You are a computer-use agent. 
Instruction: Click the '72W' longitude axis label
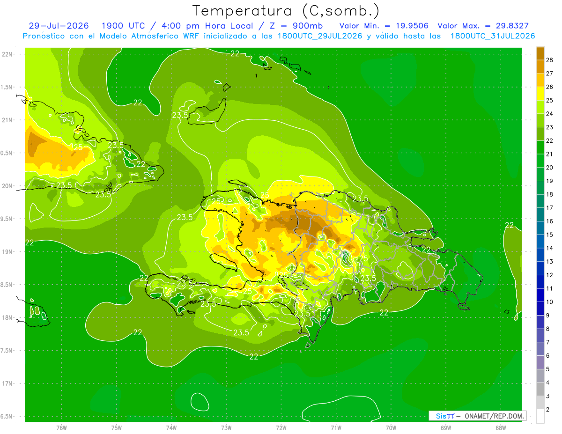click(281, 427)
